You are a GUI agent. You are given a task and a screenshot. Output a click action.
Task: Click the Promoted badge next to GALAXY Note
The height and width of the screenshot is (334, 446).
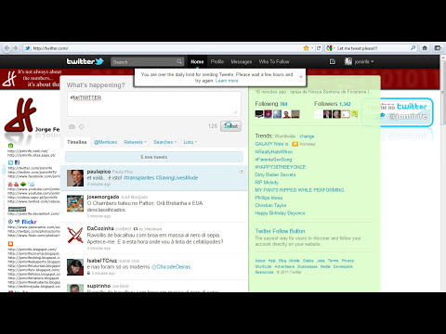click(304, 144)
